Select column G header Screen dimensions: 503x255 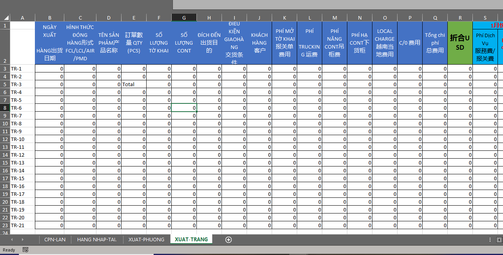184,18
